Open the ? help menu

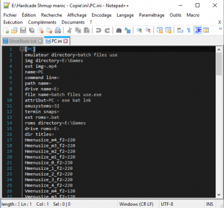[91, 22]
